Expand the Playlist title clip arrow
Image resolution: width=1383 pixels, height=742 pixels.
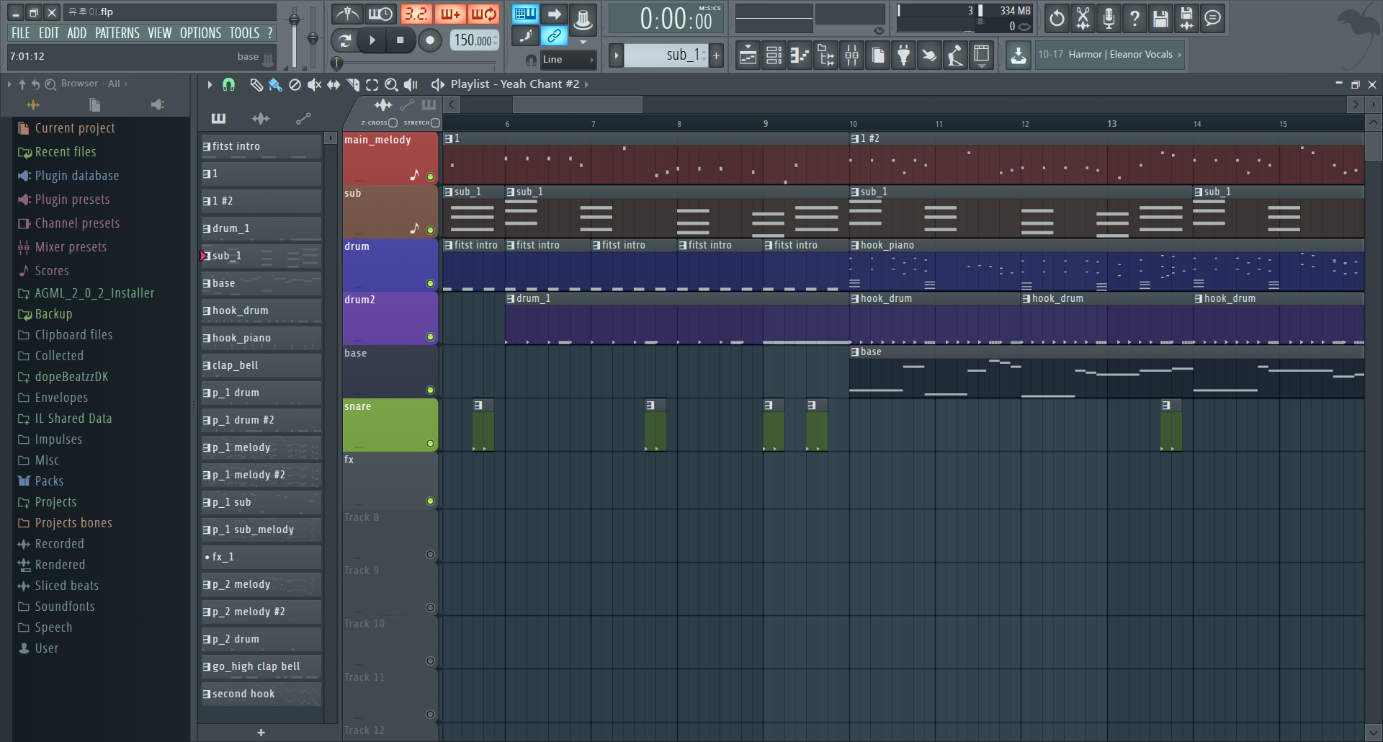tap(586, 84)
